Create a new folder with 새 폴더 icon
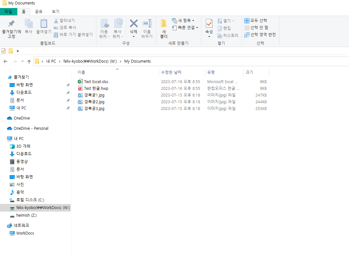 (x=164, y=27)
